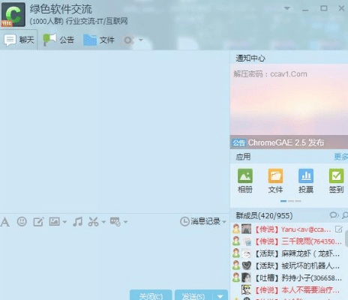
Task: Click the member search magnifier icon
Action: pos(345,215)
